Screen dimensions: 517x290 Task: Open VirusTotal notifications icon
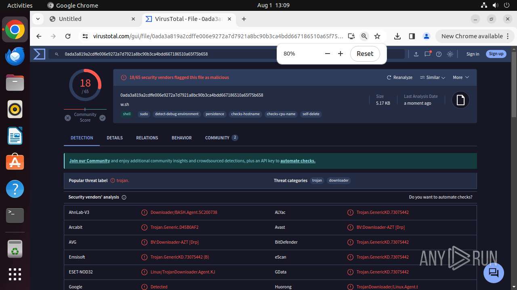pyautogui.click(x=427, y=54)
